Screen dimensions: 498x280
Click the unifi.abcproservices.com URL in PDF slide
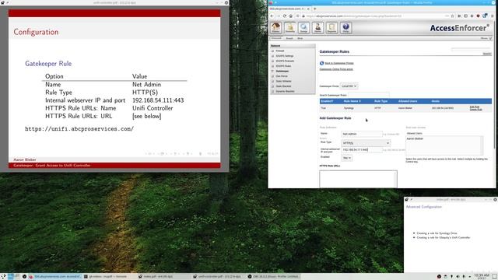79,129
